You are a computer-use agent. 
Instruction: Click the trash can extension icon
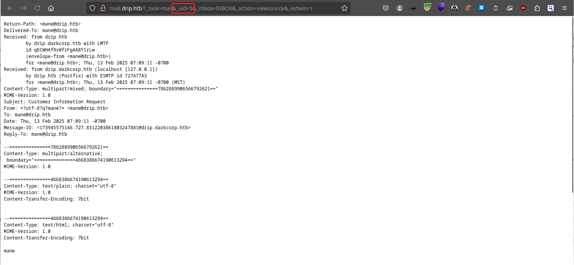[x=495, y=8]
